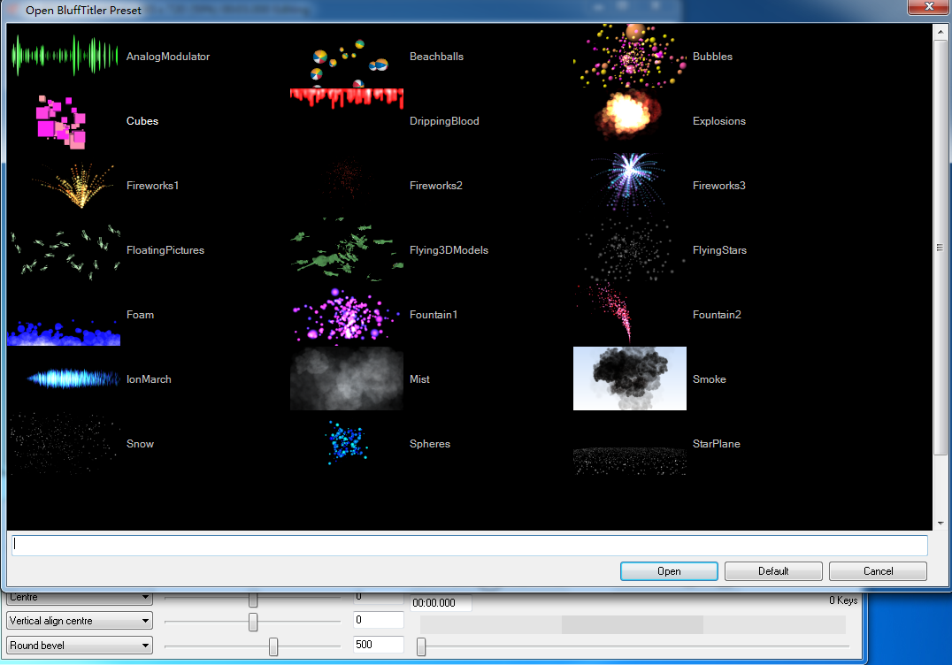The width and height of the screenshot is (952, 665).
Task: Select the Explosions preset thumbnail
Action: (x=630, y=121)
